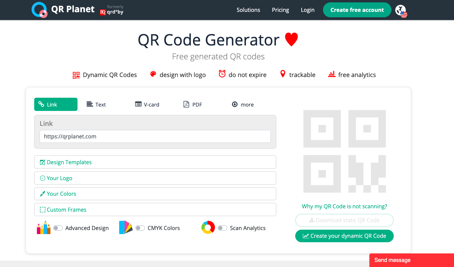Screen dimensions: 454x267
Task: Switch to the V-card tab
Action: point(147,104)
